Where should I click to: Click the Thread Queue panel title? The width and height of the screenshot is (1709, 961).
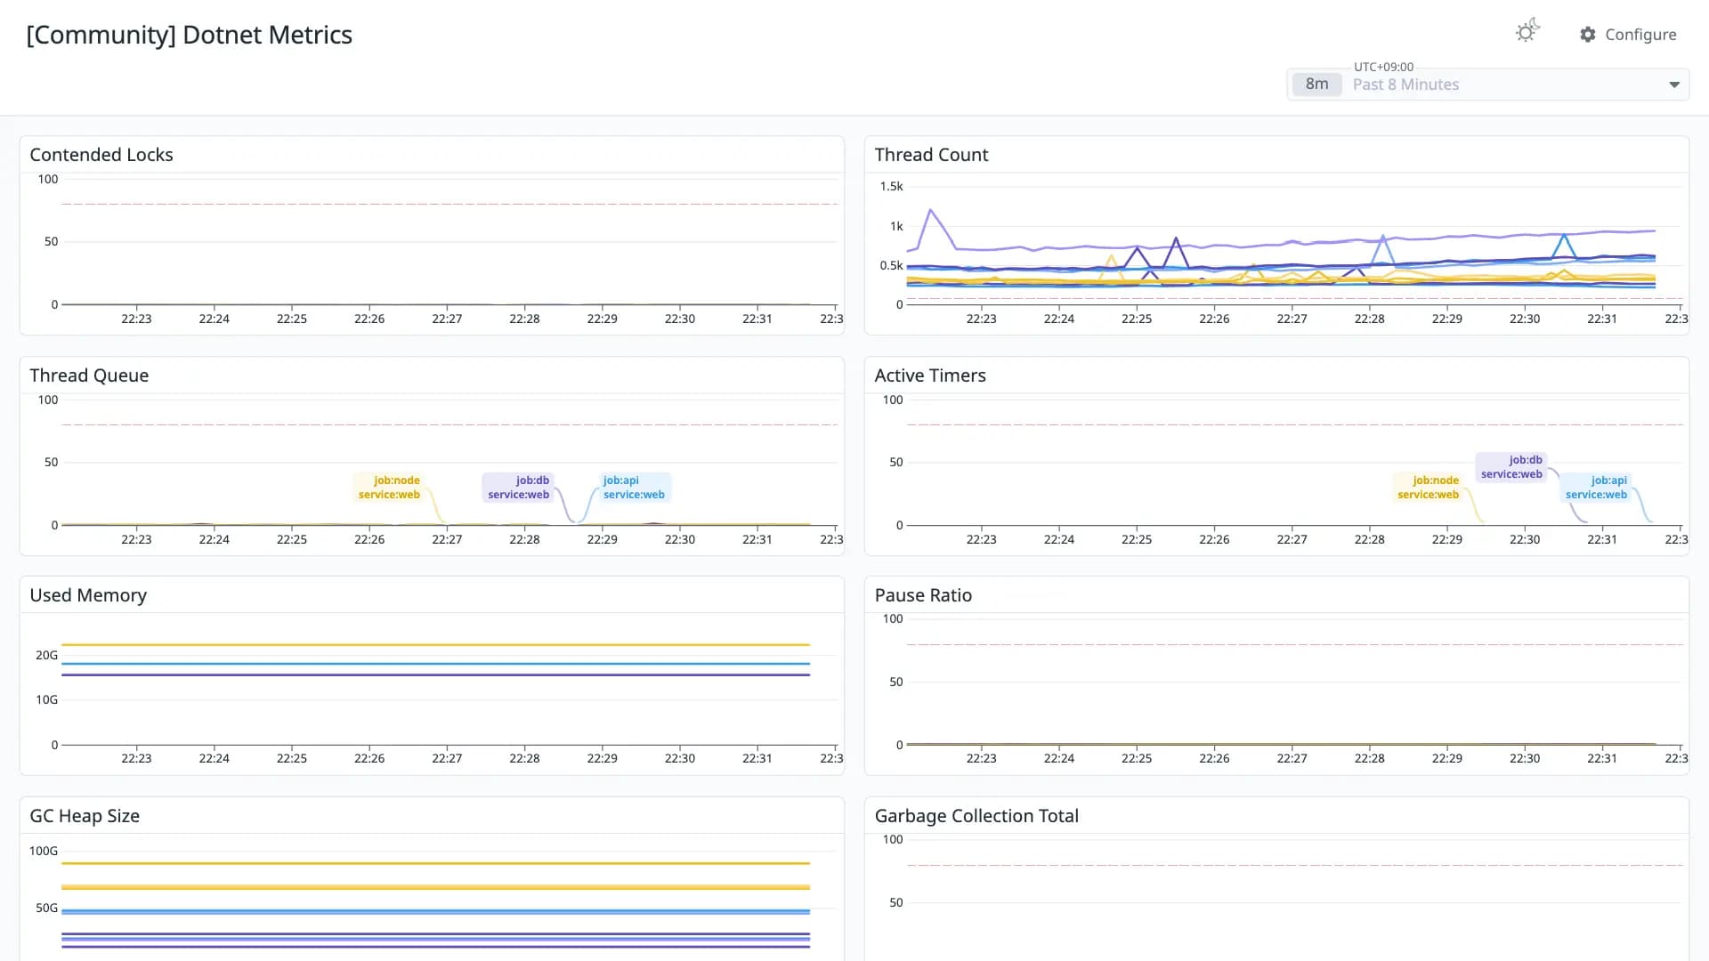coord(89,376)
